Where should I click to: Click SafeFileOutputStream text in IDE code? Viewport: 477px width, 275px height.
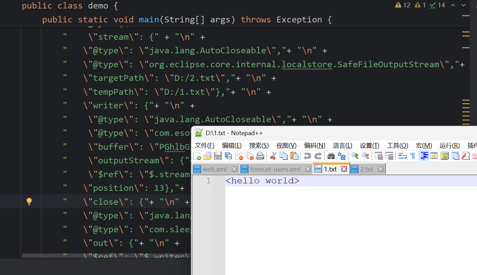click(389, 64)
